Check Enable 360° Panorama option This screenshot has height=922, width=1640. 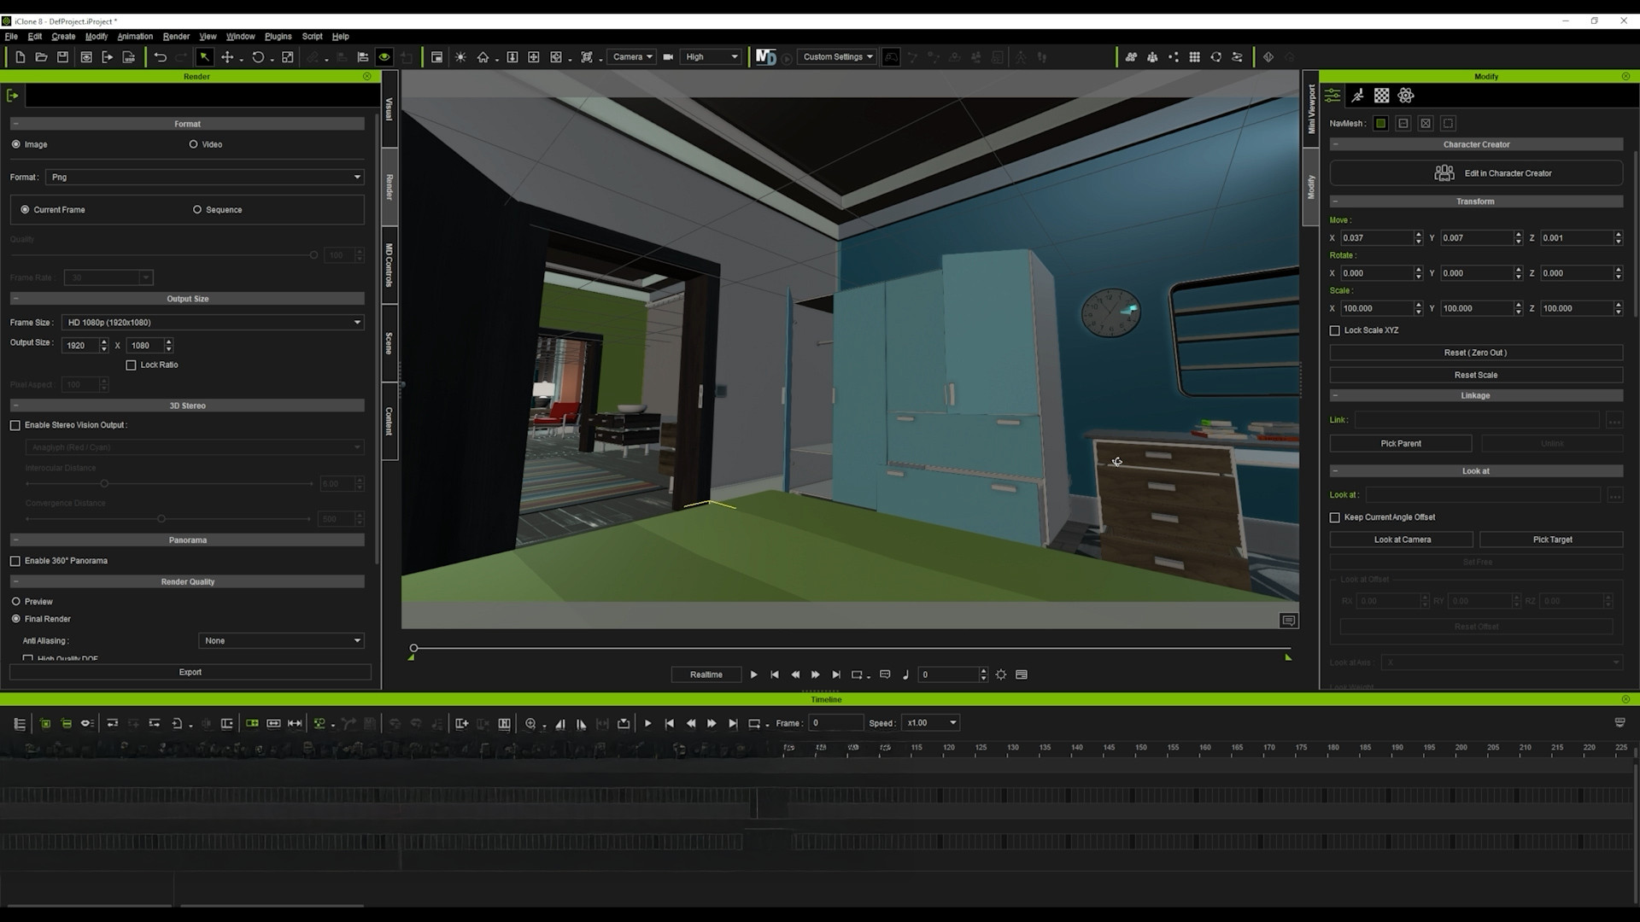(x=15, y=561)
